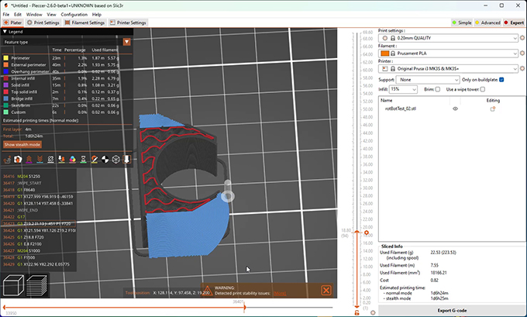The width and height of the screenshot is (527, 317).
Task: Toggle the Tool marker icon
Action: [126, 160]
